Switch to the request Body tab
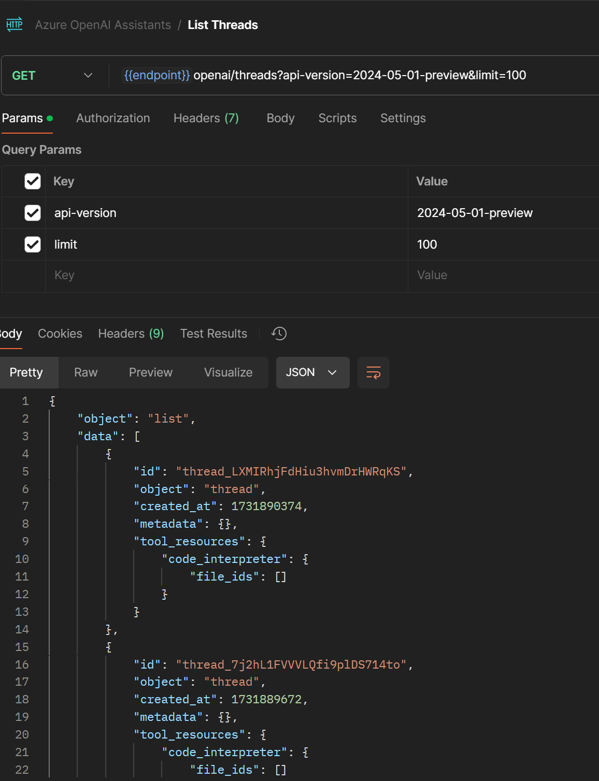The width and height of the screenshot is (599, 781). (x=280, y=118)
